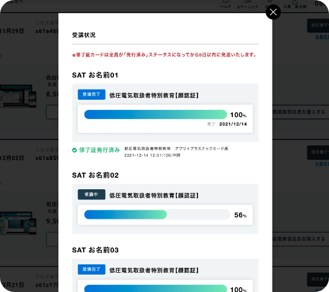The height and width of the screenshot is (292, 329).
Task: Click first 視聴期限延長を購入する button
Action: [300, 112]
